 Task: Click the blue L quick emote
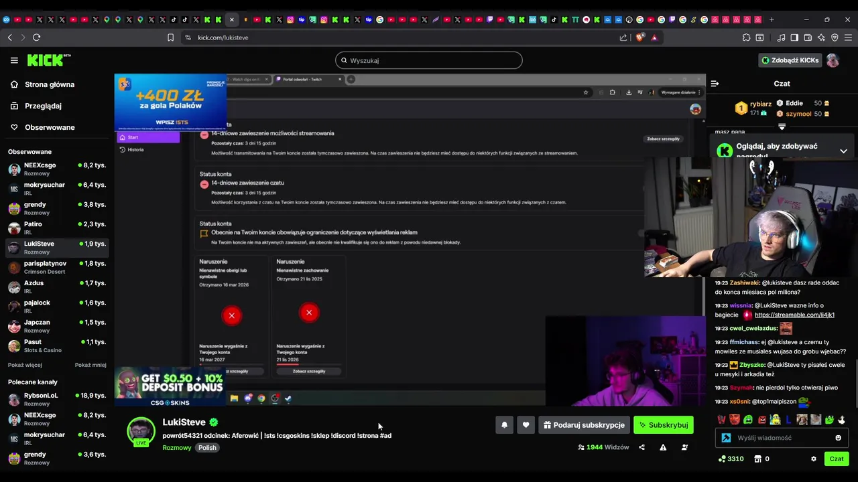click(x=788, y=420)
